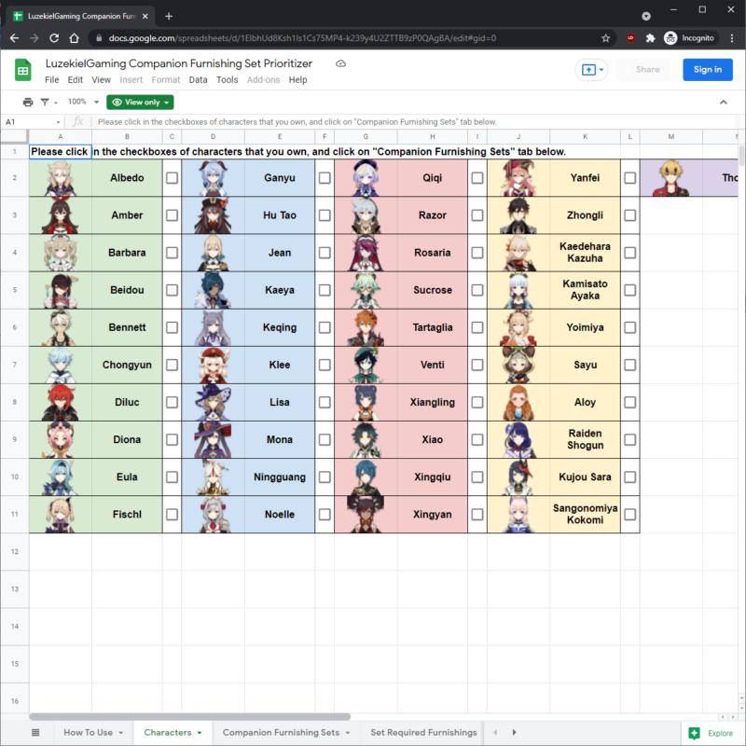Toggle the Raiden Shogun checkbox

(x=629, y=439)
